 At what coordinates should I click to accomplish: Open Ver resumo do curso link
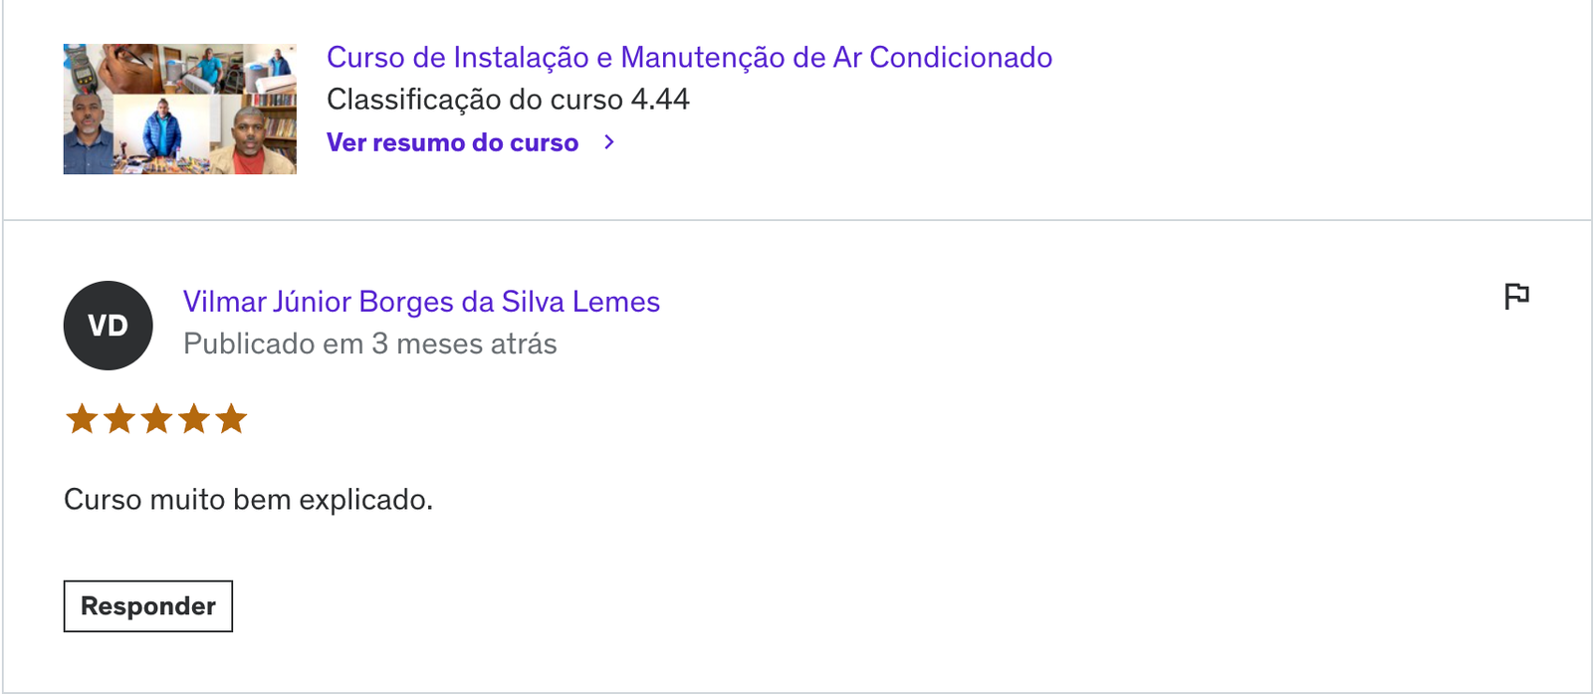pyautogui.click(x=452, y=142)
